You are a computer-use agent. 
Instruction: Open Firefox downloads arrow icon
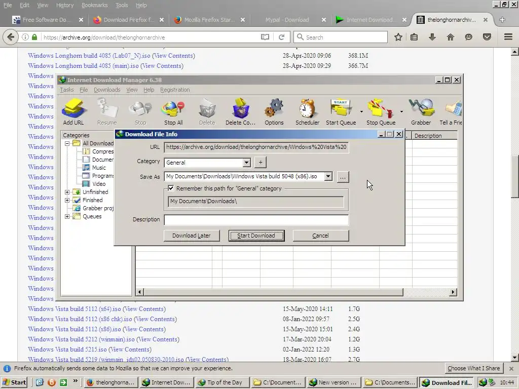(432, 37)
